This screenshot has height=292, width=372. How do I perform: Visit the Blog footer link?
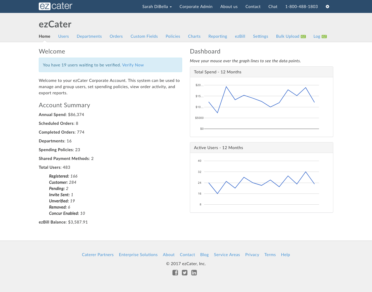click(x=204, y=255)
